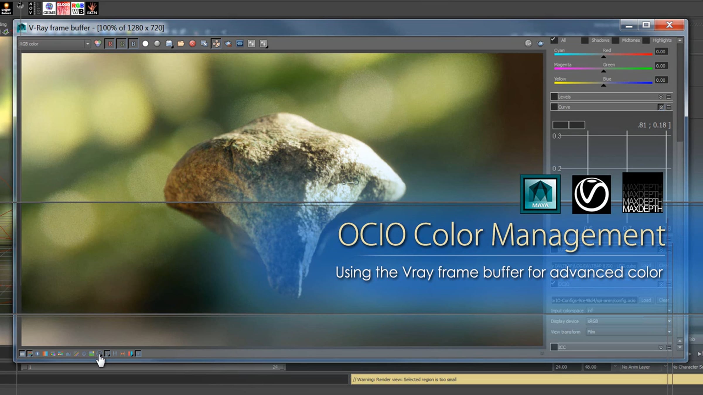Click the Cyan-Red value field

661,51
